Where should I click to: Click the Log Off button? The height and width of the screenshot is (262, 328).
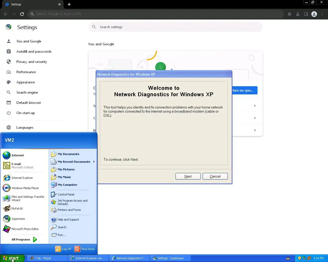click(64, 249)
